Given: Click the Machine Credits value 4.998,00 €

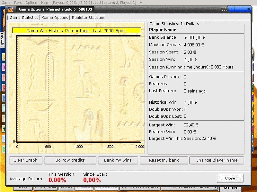Looking at the screenshot, I should [x=194, y=45].
